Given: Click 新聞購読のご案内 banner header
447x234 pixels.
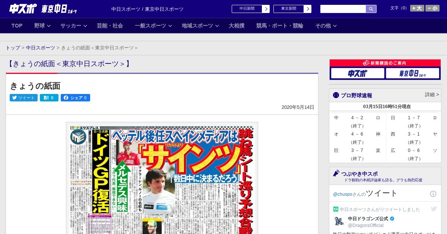Looking at the screenshot, I should [385, 63].
